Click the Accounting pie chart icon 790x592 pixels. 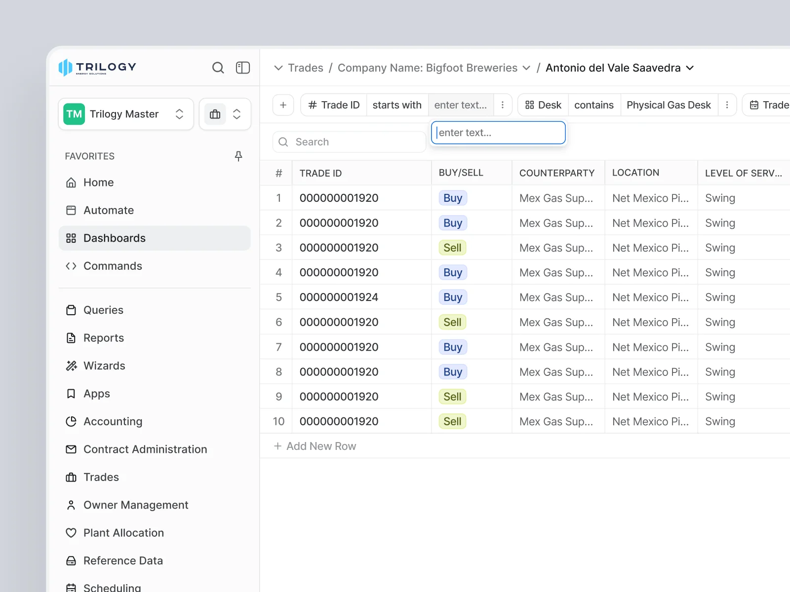pos(71,421)
